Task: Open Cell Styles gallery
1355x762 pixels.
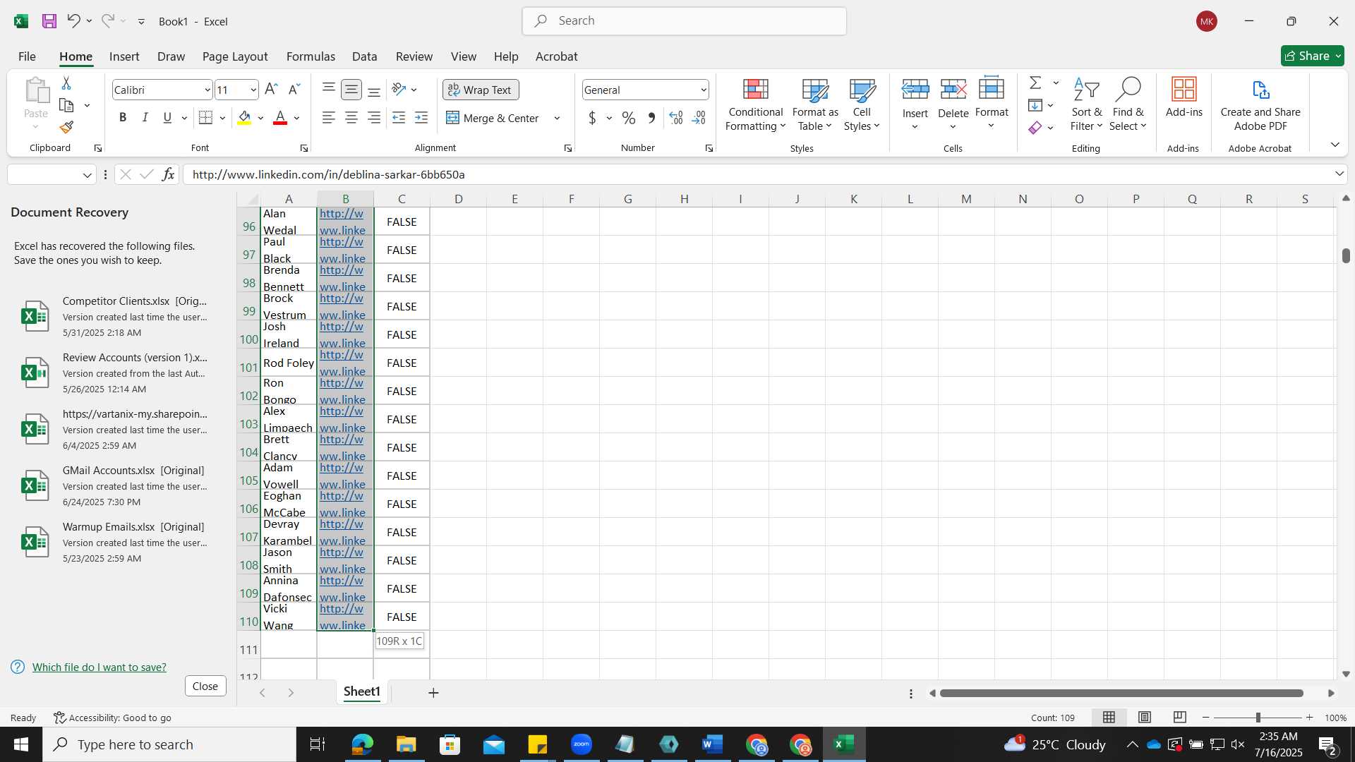Action: tap(862, 105)
